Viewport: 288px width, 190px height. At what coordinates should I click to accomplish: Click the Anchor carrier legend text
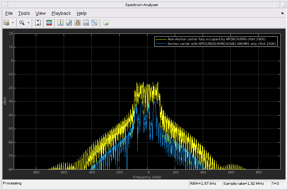[221, 44]
